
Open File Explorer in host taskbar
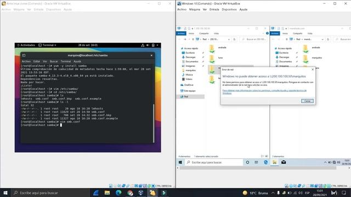tap(107, 193)
